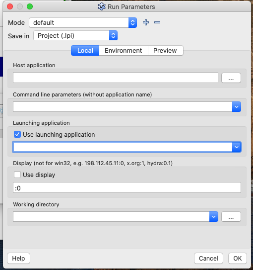Viewport: 253px width, 270px height.
Task: Expand Working directory dropdown arrow
Action: 214,217
